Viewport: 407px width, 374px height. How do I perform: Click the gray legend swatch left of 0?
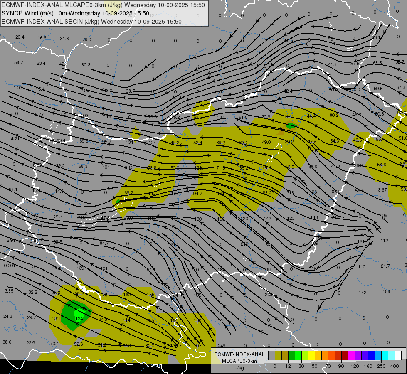272,355
